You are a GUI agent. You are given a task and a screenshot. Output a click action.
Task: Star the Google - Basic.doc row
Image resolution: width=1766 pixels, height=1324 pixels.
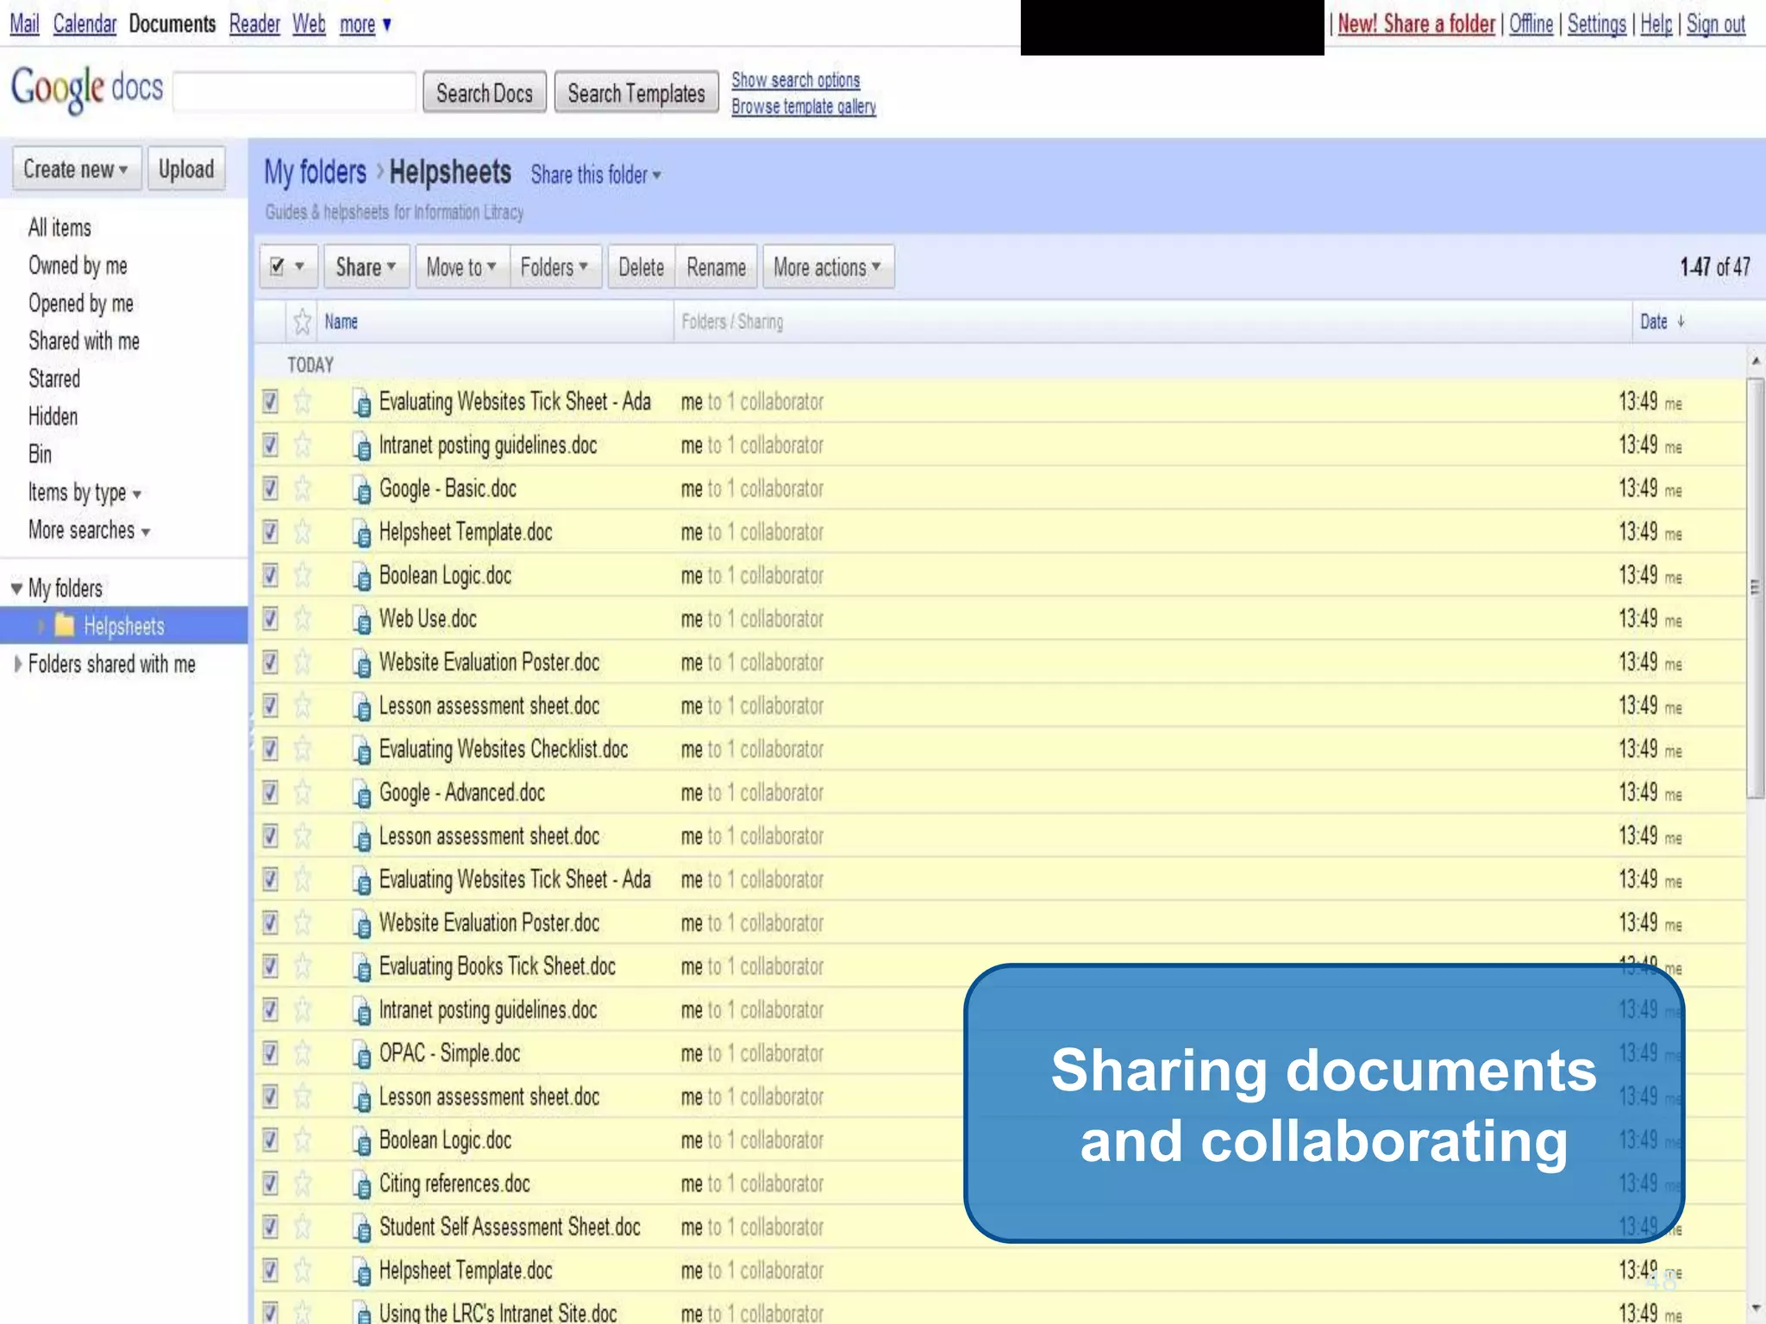(303, 489)
